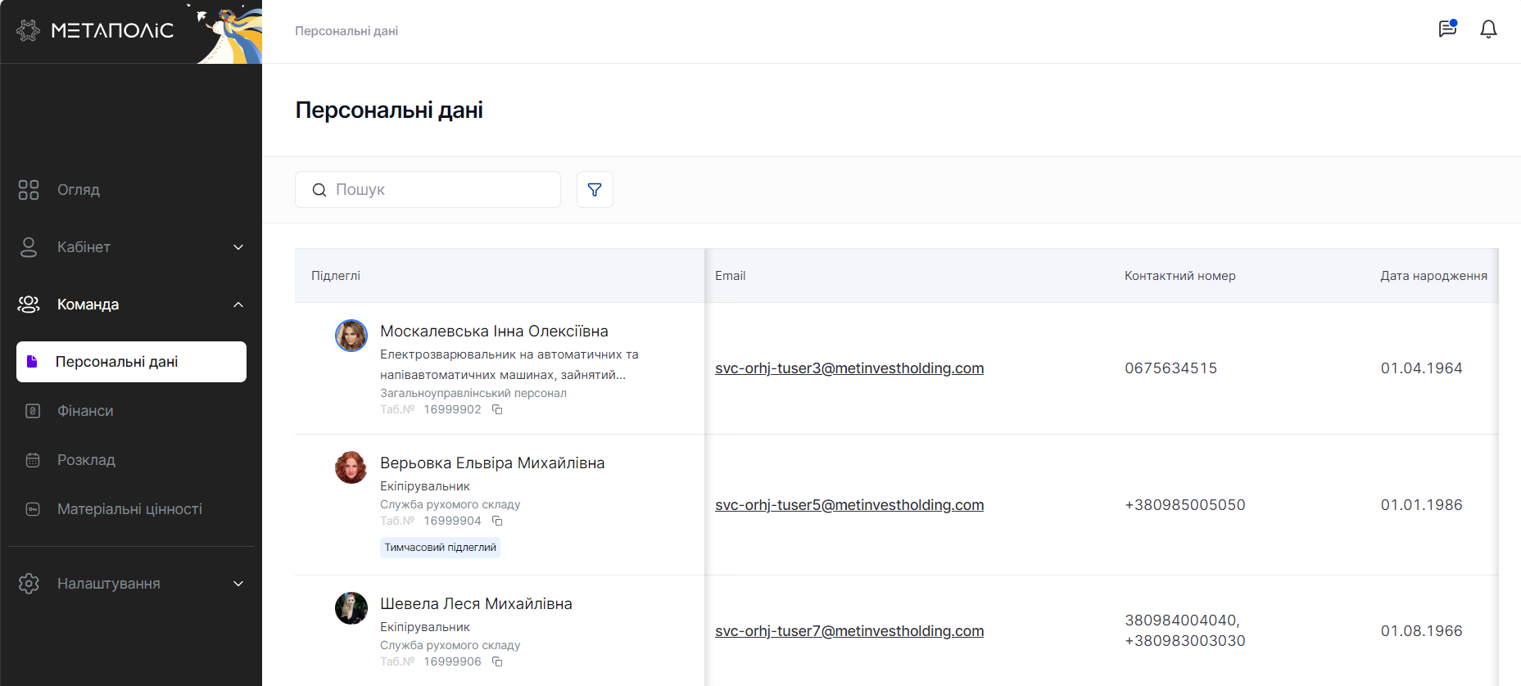Click the Метаполіс logo
Viewport: 1521px width, 686px height.
(x=96, y=31)
